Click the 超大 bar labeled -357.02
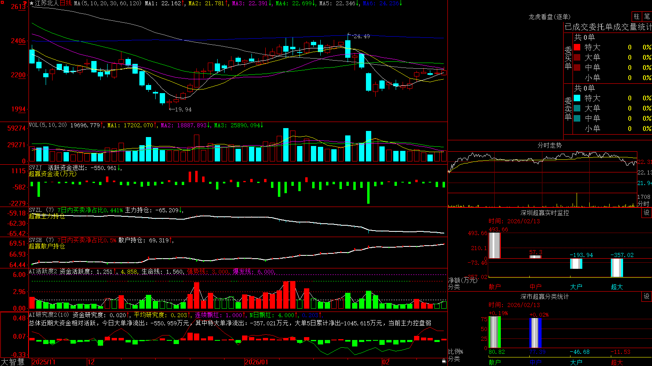The width and height of the screenshot is (652, 366). click(x=617, y=268)
